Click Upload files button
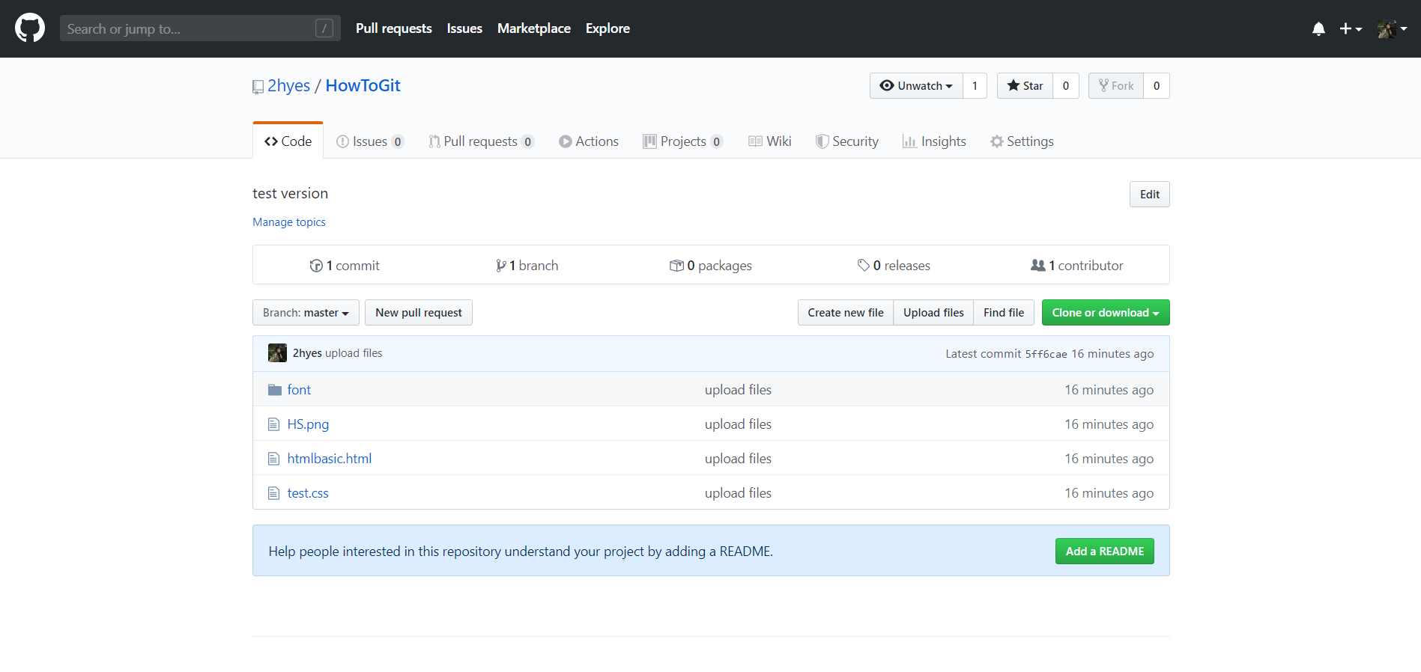 click(x=933, y=313)
